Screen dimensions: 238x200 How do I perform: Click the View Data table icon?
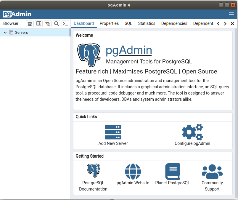point(39,24)
